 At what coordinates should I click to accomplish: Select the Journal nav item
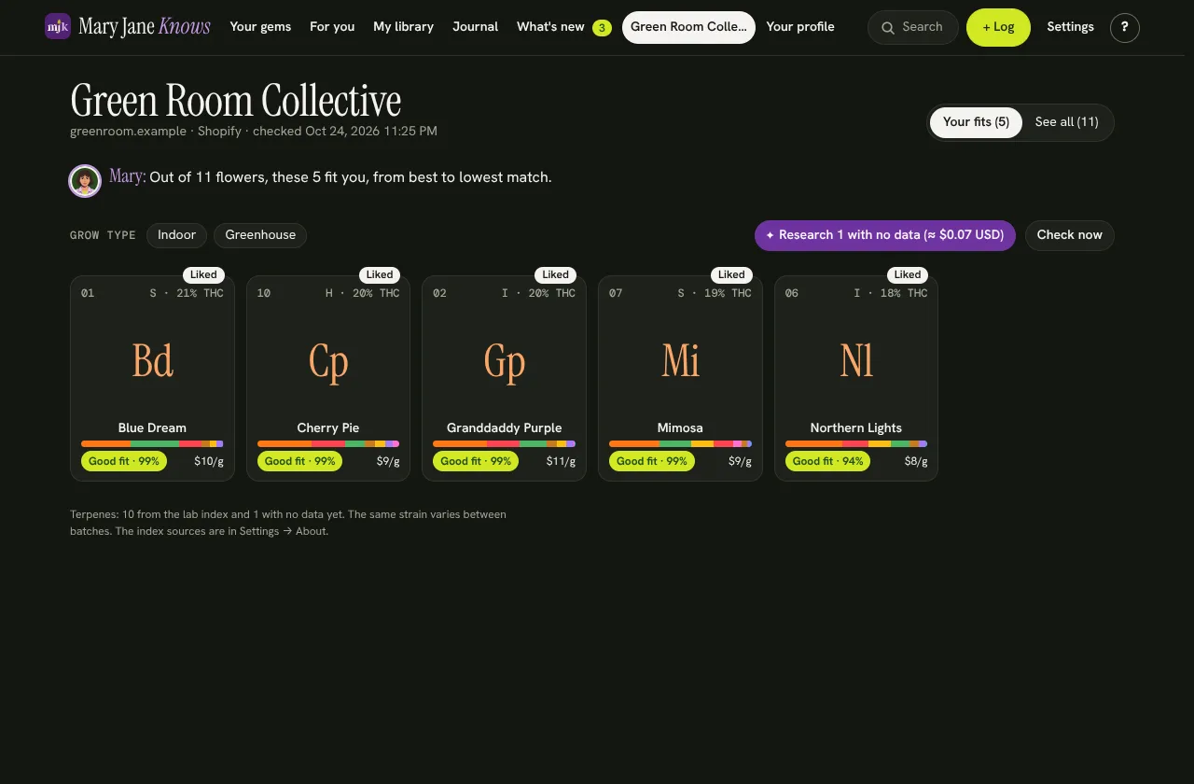pos(475,27)
